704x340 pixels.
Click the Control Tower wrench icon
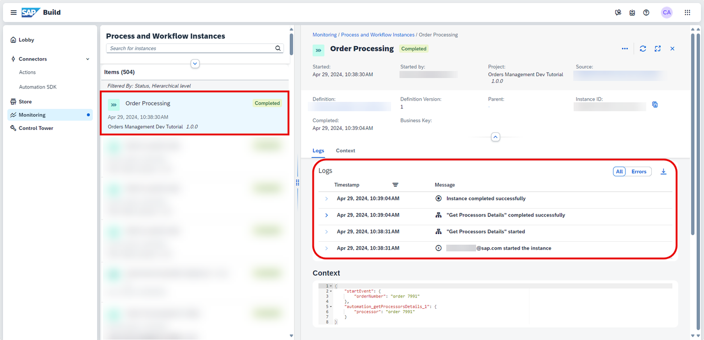[13, 128]
